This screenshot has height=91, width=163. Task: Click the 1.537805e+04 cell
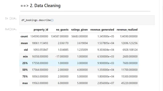pos(106,43)
